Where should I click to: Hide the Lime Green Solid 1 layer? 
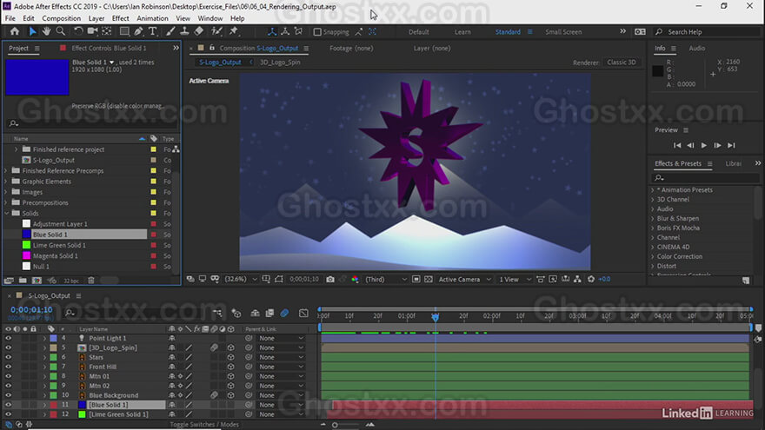[8, 414]
